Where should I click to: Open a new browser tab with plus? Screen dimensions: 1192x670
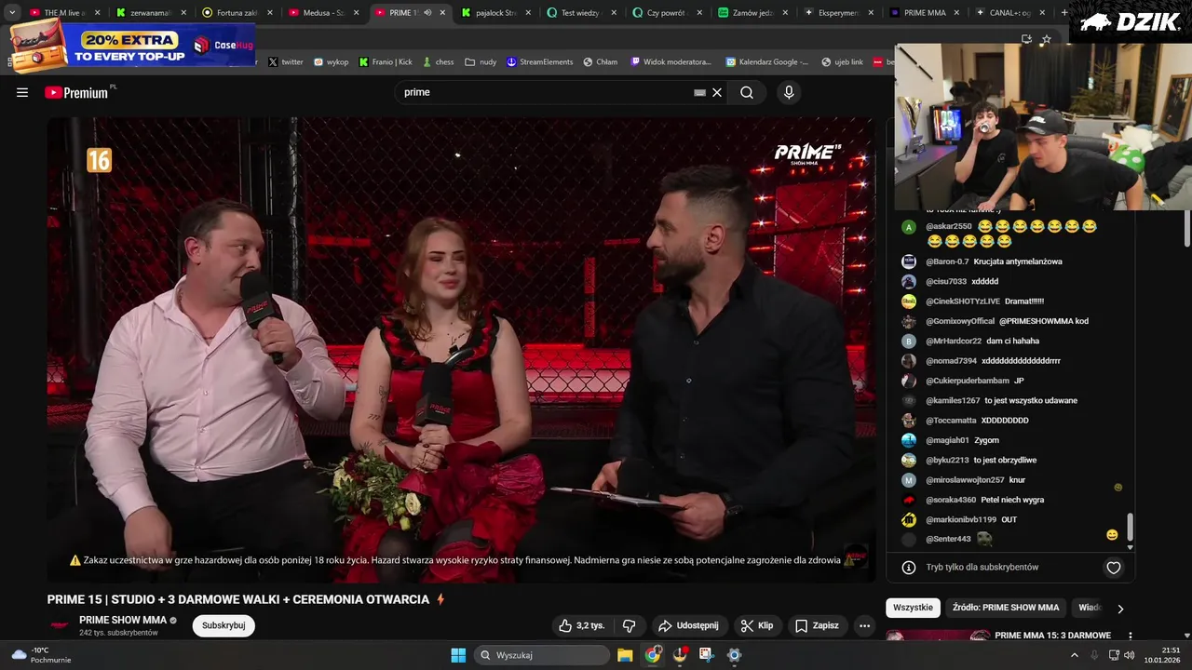click(1064, 13)
